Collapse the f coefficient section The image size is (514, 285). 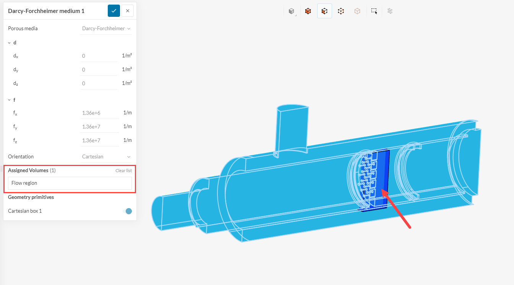coord(10,100)
